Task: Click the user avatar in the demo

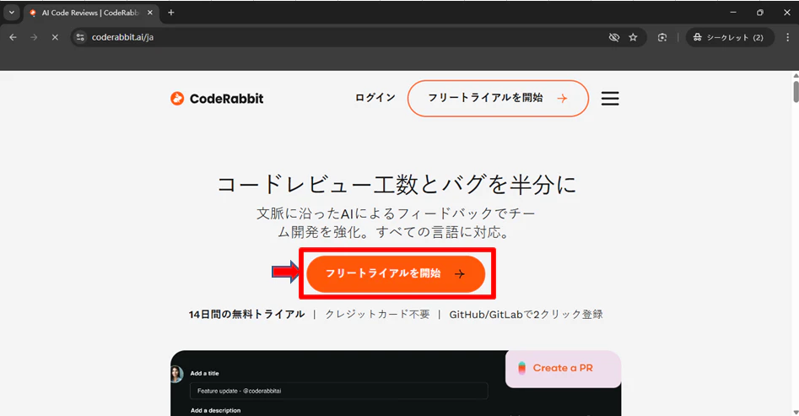Action: point(176,374)
